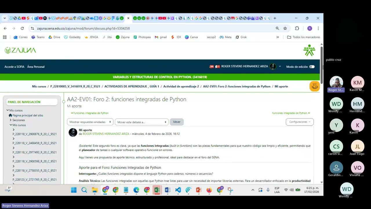The width and height of the screenshot is (371, 209).
Task: Collapse the nested Mis cursos node
Action: 11,125
